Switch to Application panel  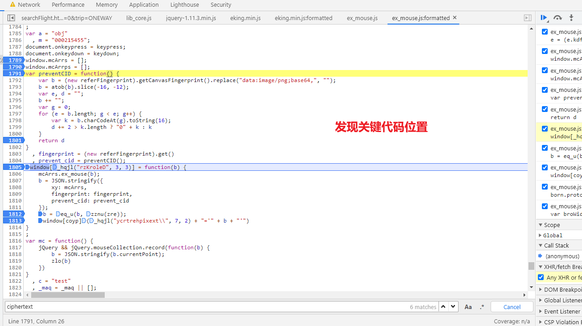click(144, 4)
